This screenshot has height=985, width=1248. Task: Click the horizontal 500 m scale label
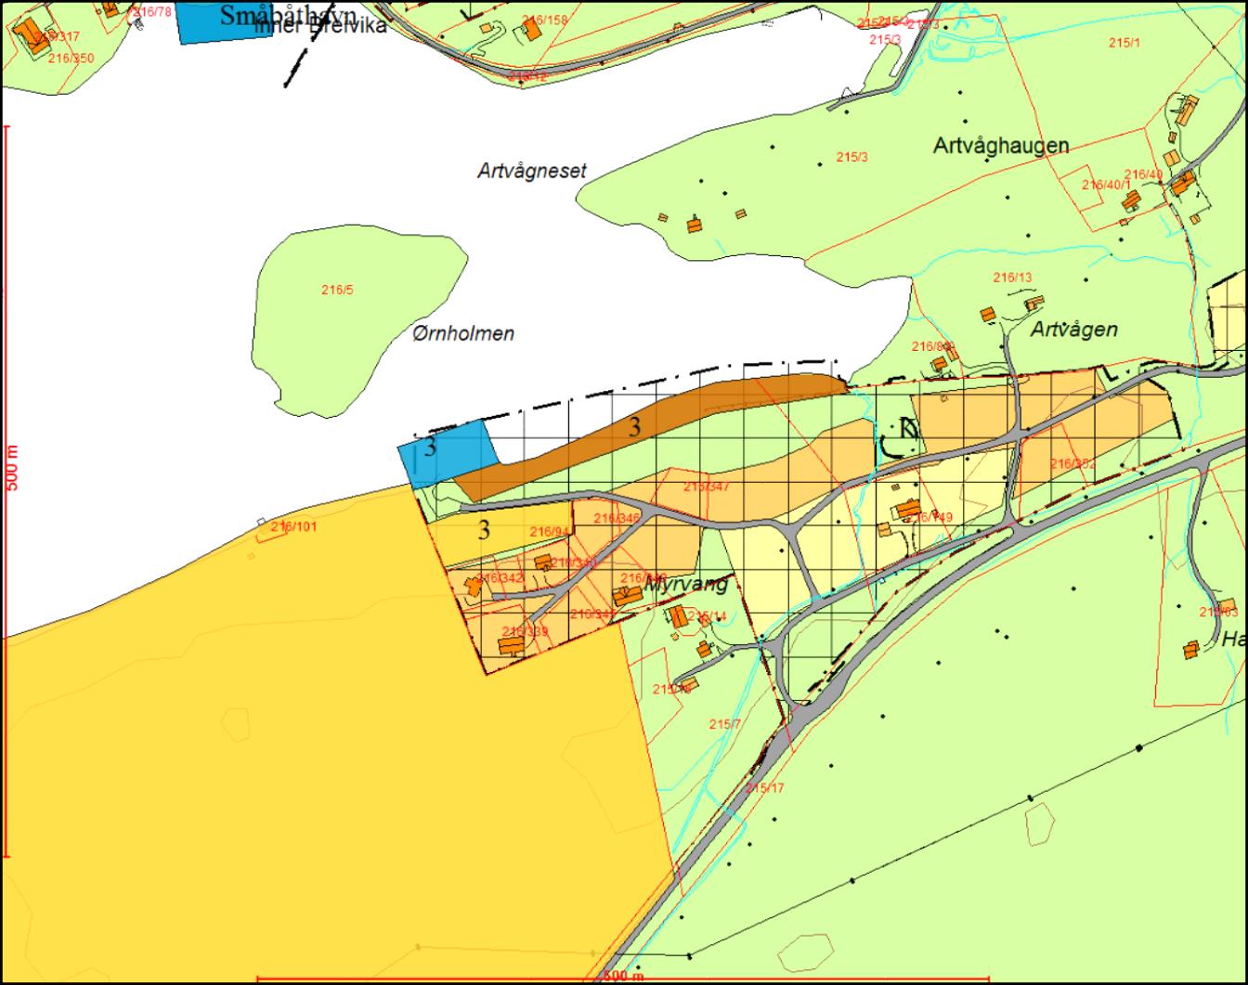623,977
